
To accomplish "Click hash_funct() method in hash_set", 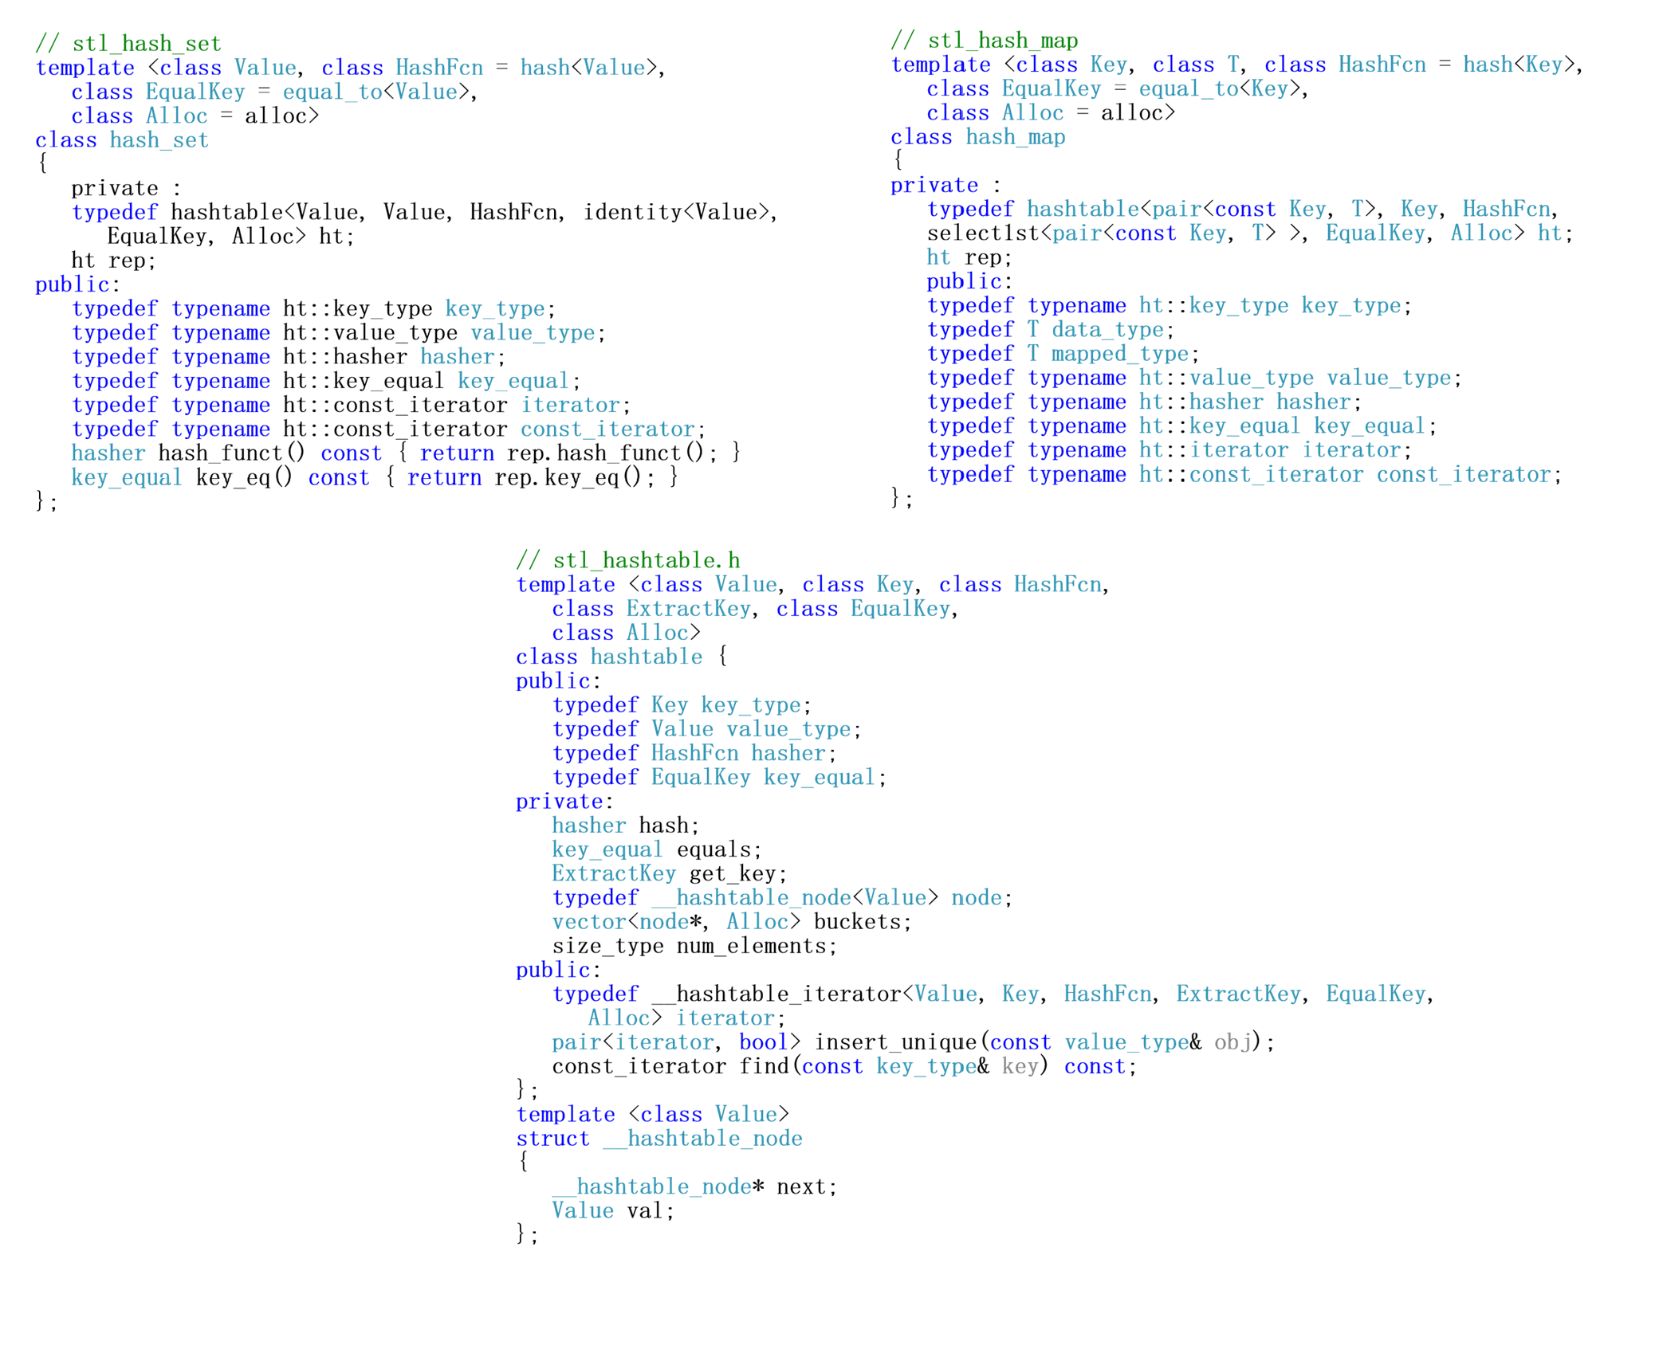I will pyautogui.click(x=231, y=452).
